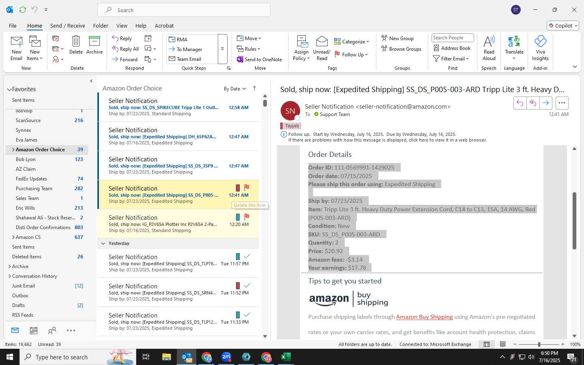
Task: Click Reply All in the ribbon
Action: pos(125,49)
